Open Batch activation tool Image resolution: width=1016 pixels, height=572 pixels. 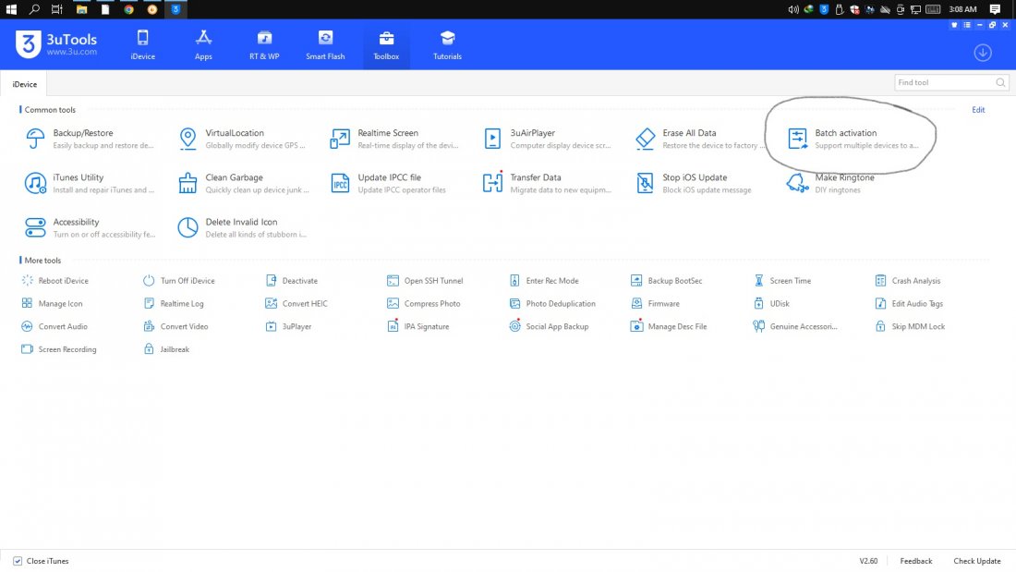point(853,139)
